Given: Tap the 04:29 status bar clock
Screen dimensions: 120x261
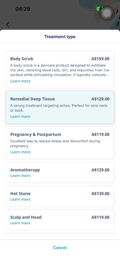Looking at the screenshot, I should (23, 9).
